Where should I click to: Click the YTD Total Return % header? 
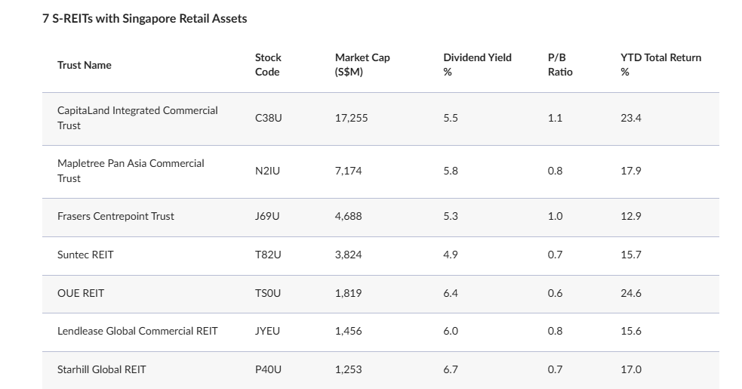coord(660,65)
